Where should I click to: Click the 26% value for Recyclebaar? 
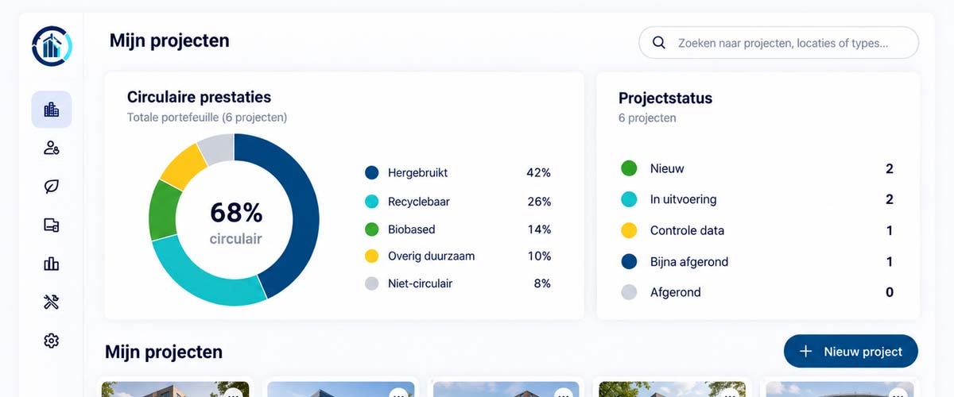pos(539,202)
